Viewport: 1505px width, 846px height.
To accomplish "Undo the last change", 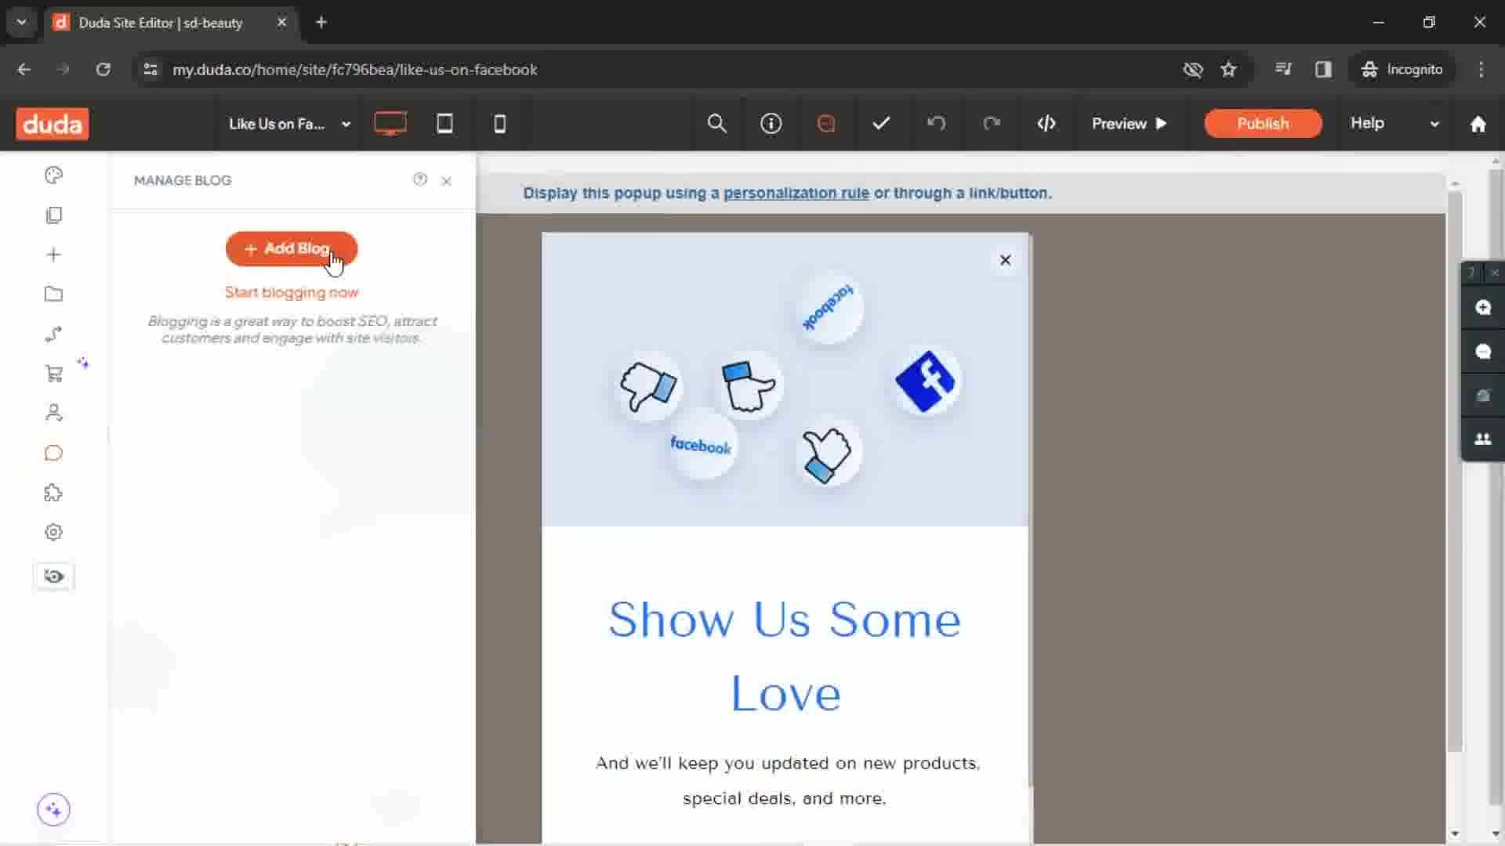I will coord(936,124).
